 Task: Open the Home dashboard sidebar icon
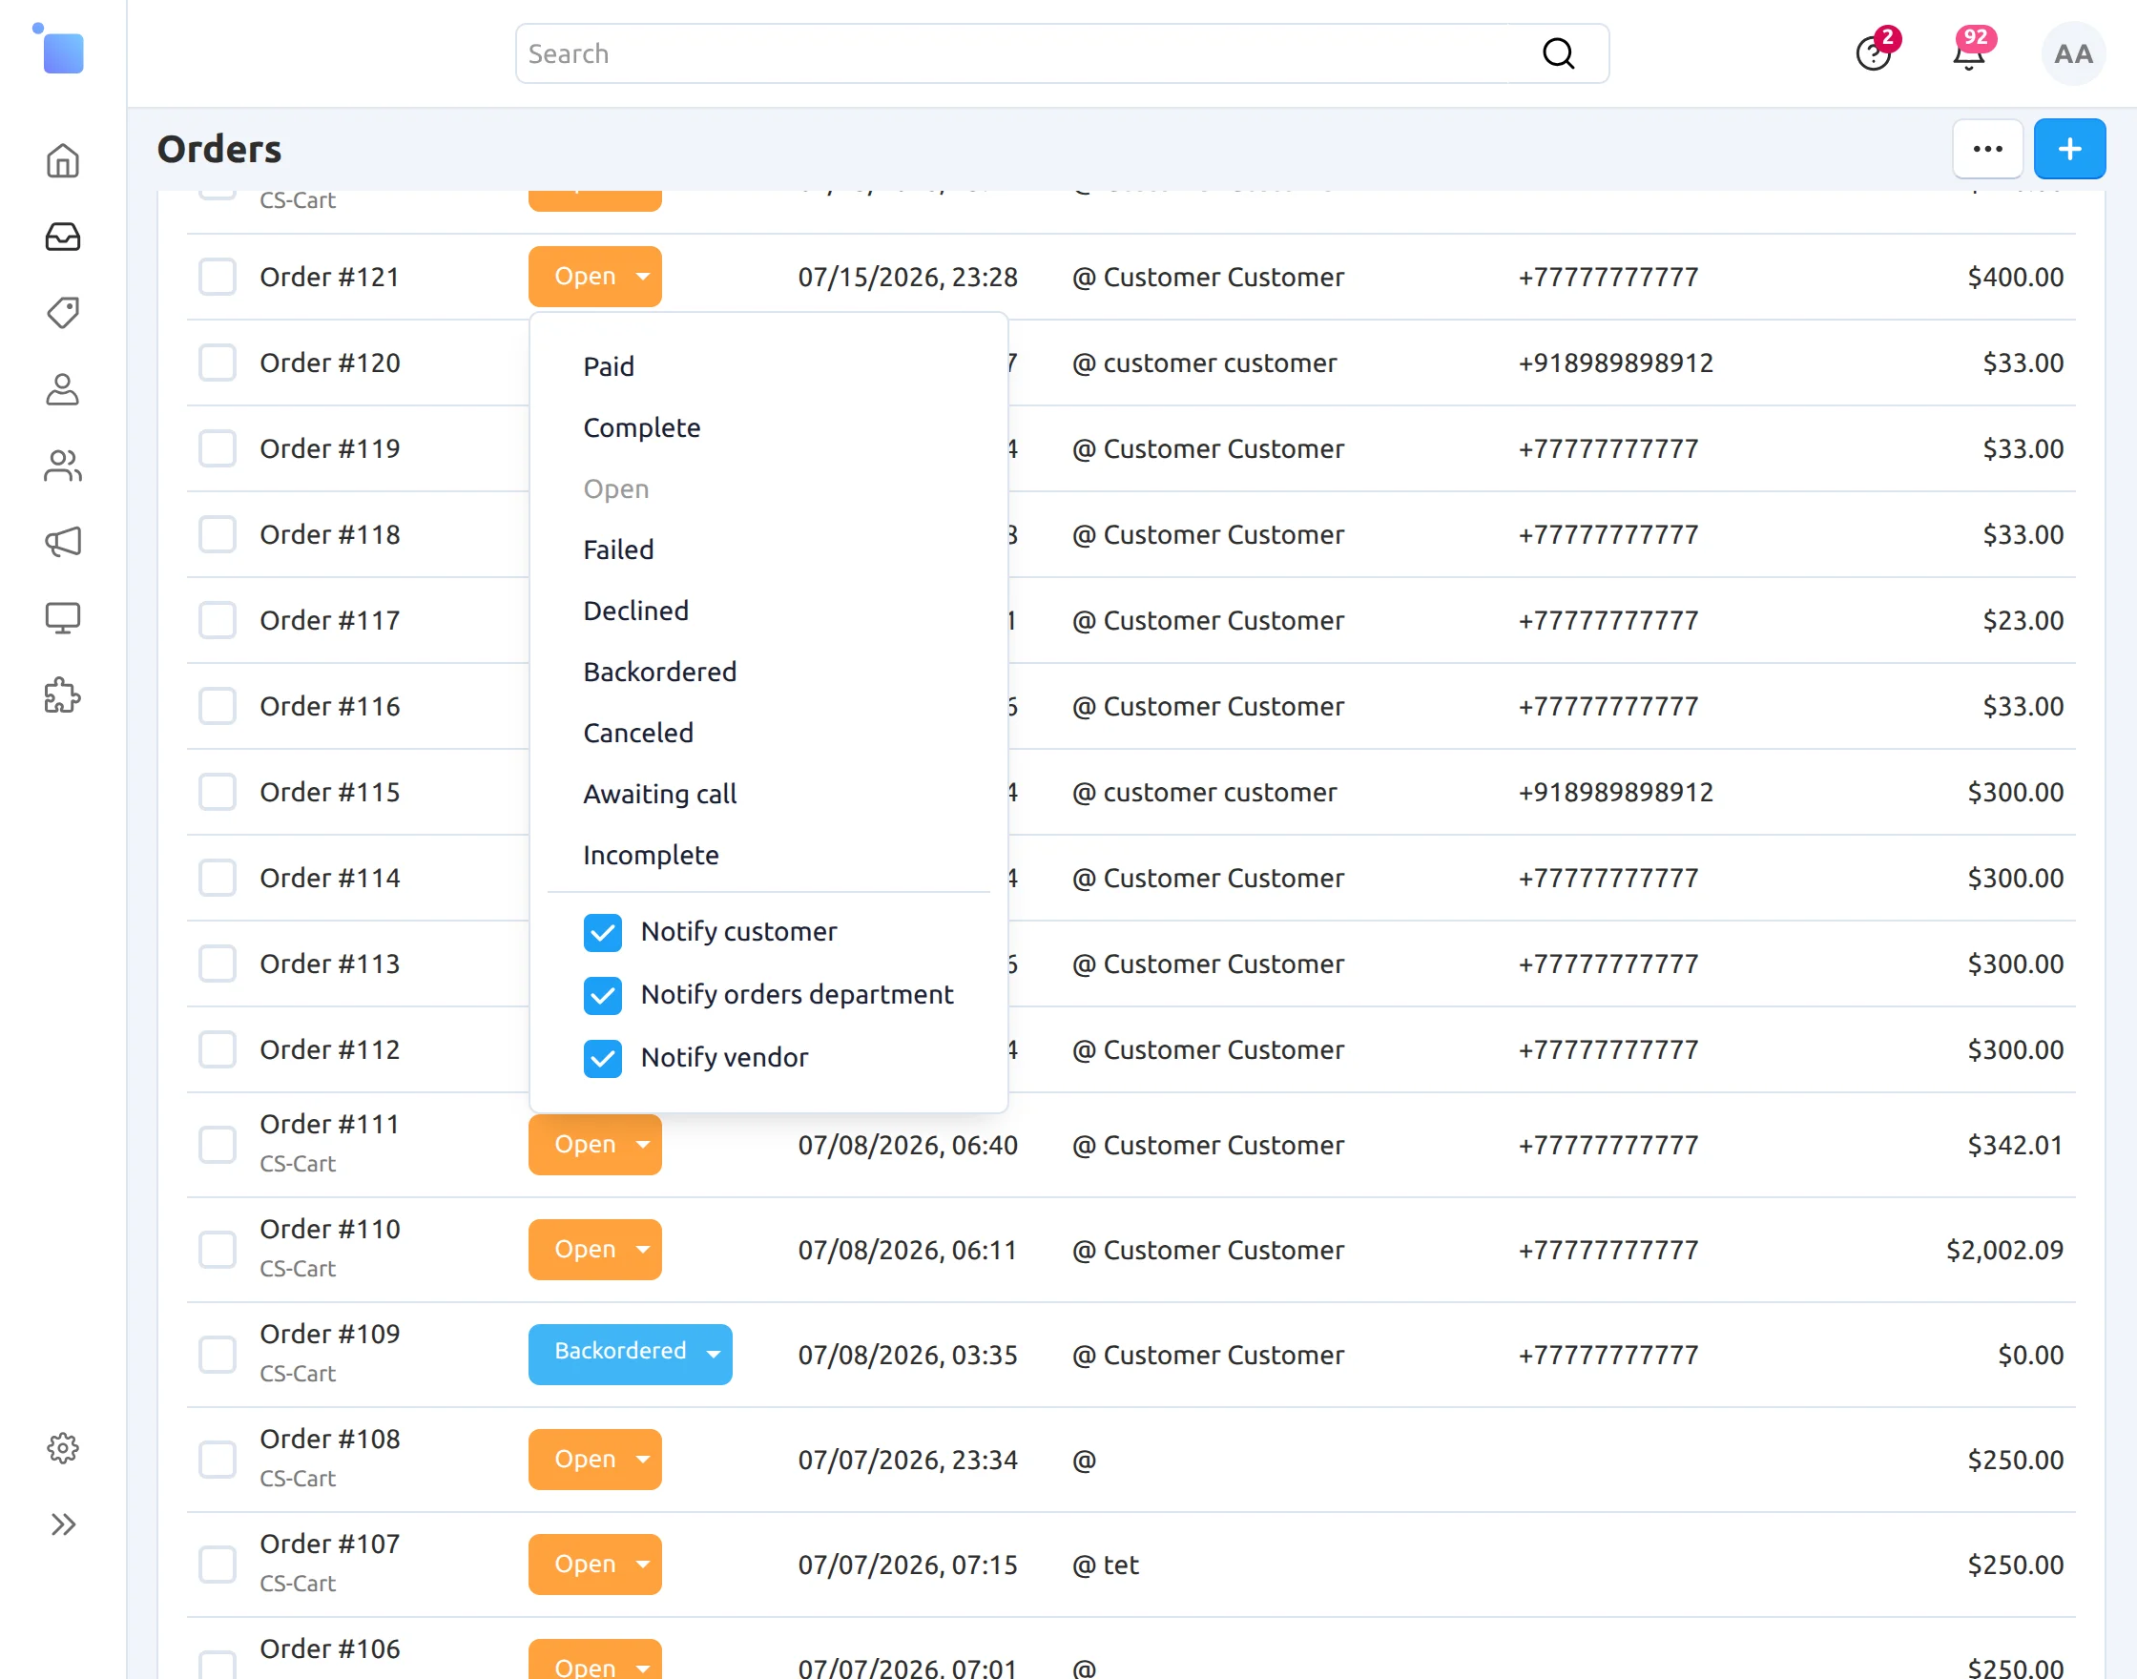pos(63,160)
